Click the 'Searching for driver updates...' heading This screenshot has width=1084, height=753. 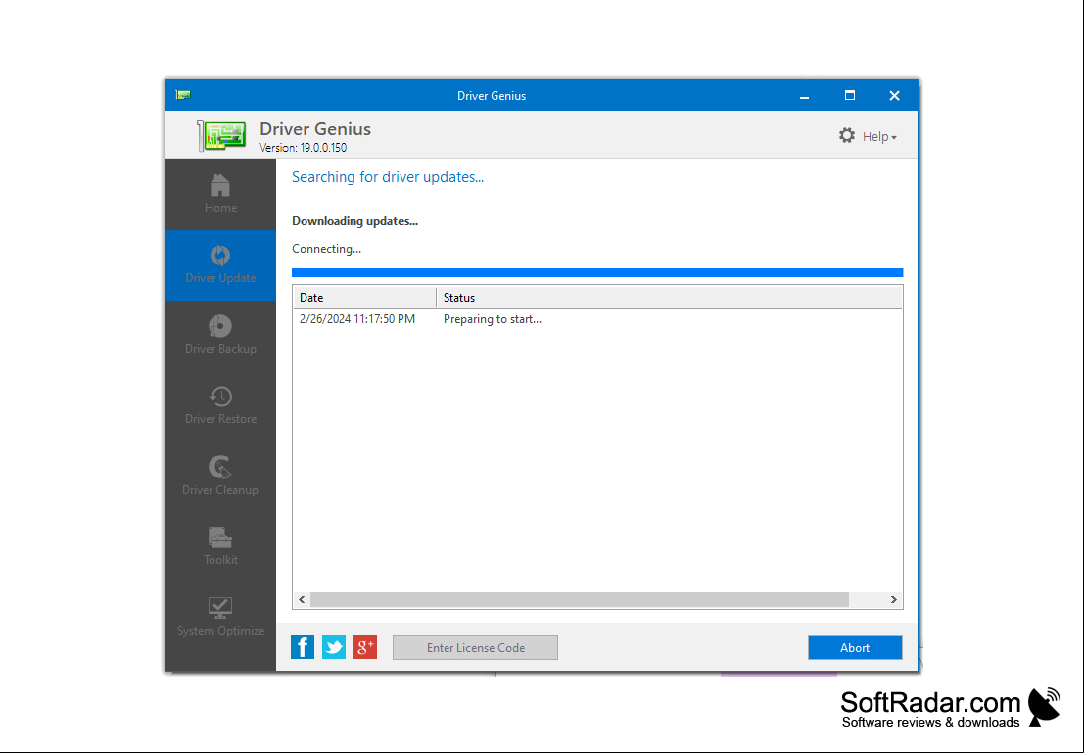point(388,177)
